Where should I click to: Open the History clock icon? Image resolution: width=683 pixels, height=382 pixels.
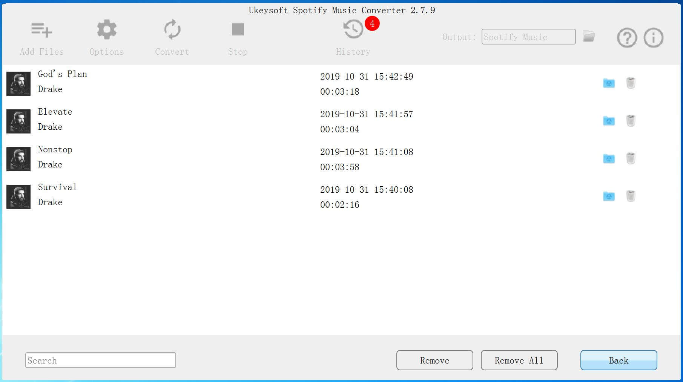353,29
